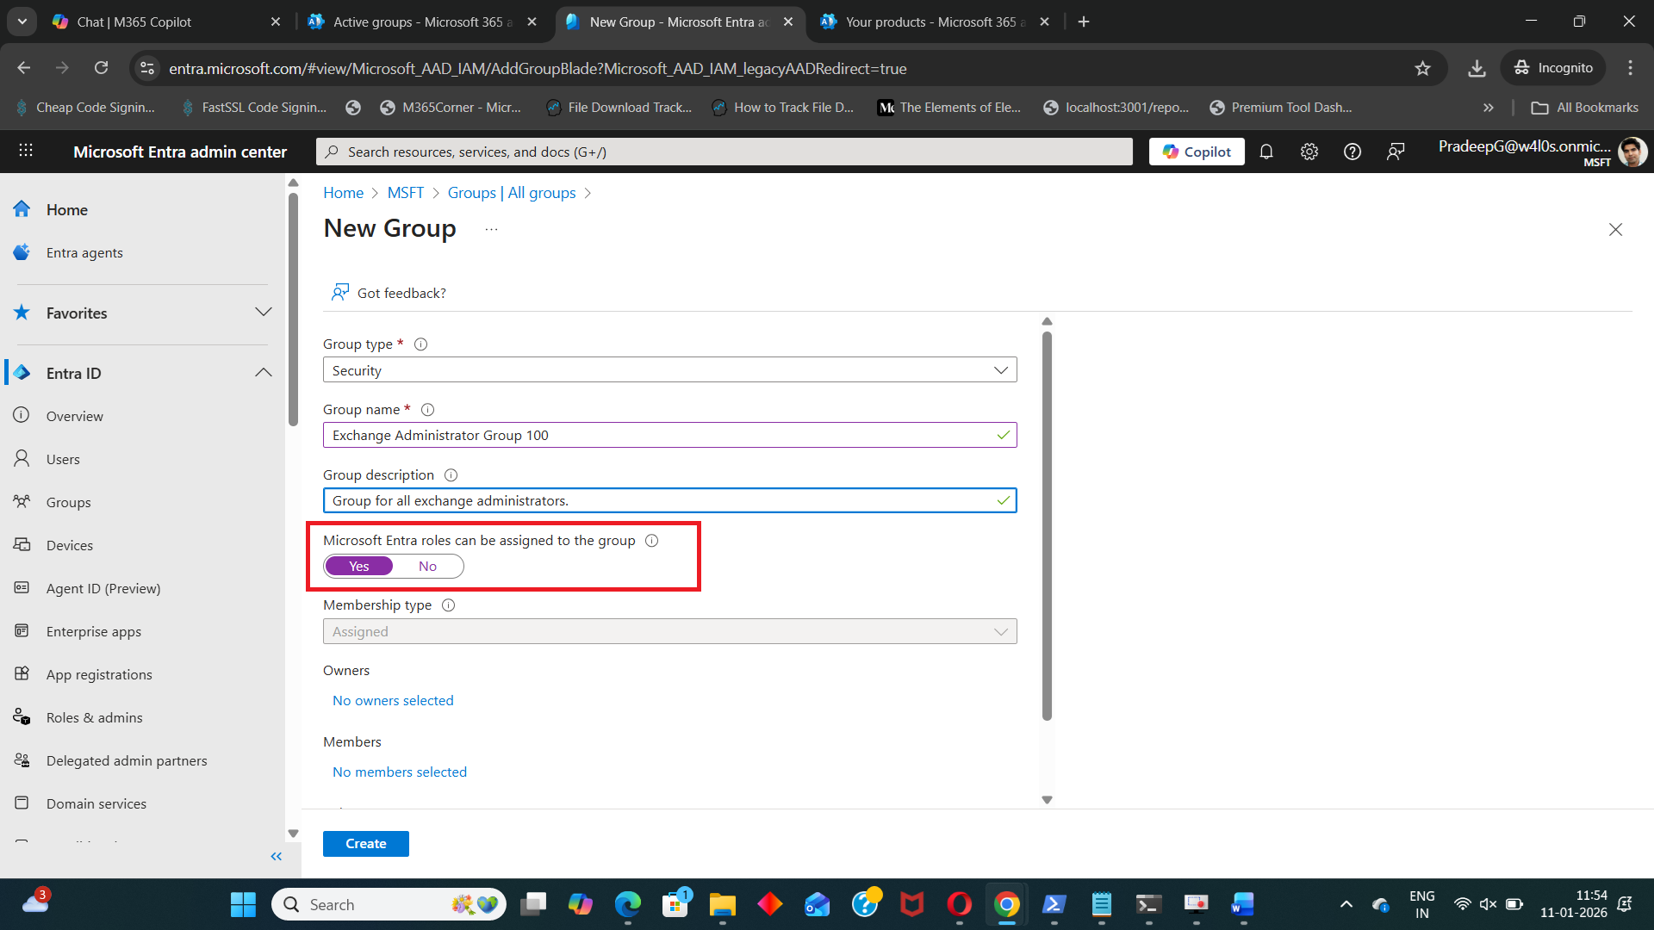Set Entra roles assignment to No

[428, 566]
